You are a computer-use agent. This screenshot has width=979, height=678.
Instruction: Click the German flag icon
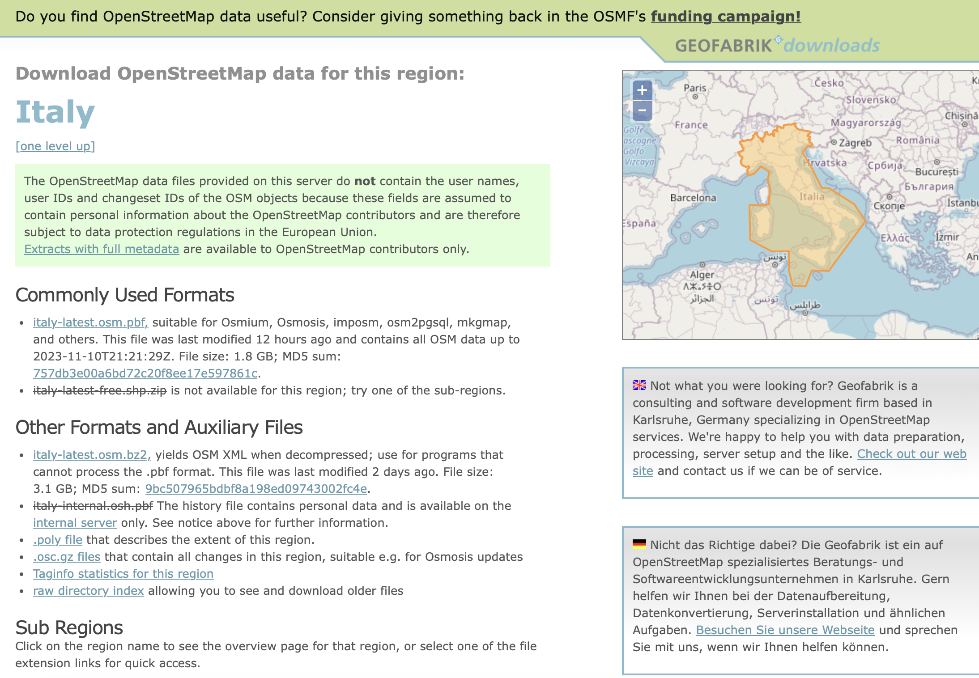point(639,544)
